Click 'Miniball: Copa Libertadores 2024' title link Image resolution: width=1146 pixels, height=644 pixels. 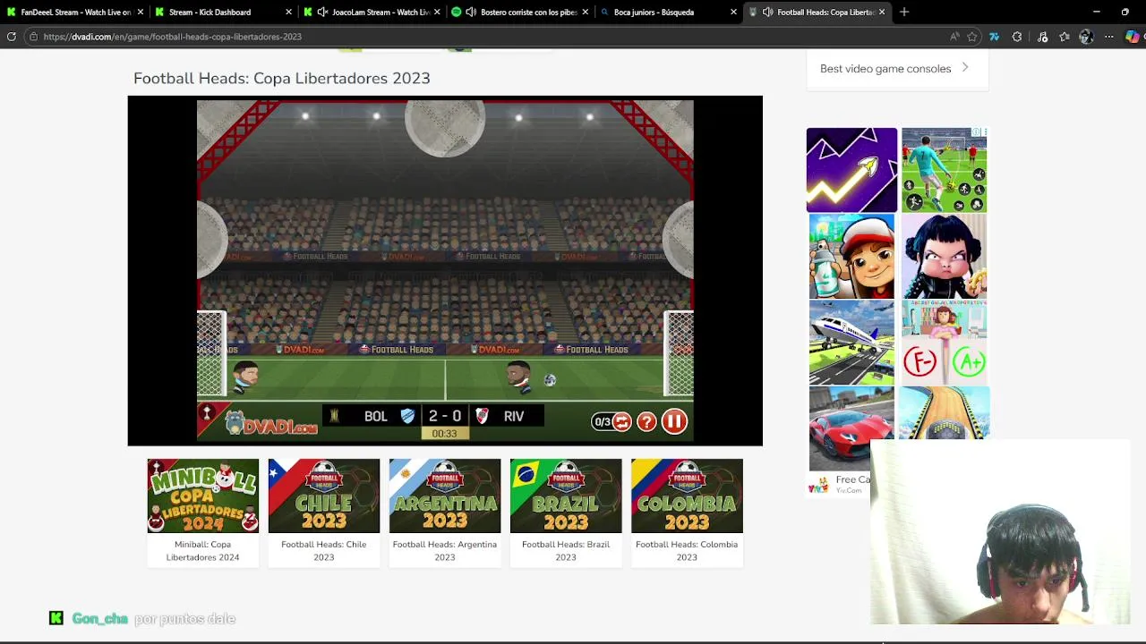(x=202, y=550)
